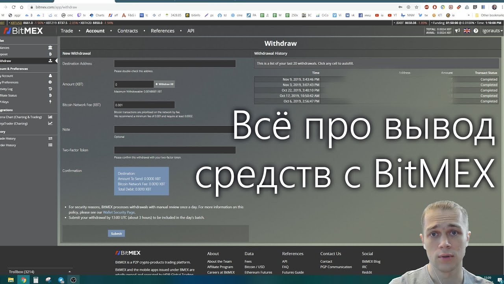Submit the withdrawal request

(116, 234)
